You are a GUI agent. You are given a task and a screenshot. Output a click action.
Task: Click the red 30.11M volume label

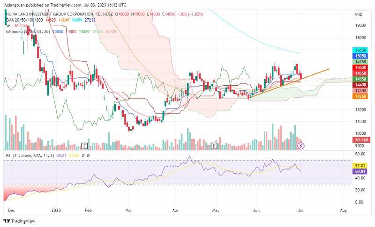[360, 139]
